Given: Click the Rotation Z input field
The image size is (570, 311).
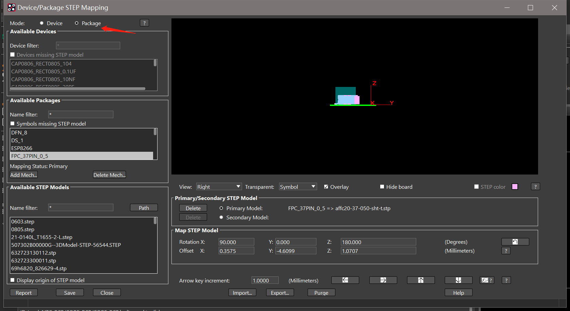Looking at the screenshot, I should tap(379, 242).
